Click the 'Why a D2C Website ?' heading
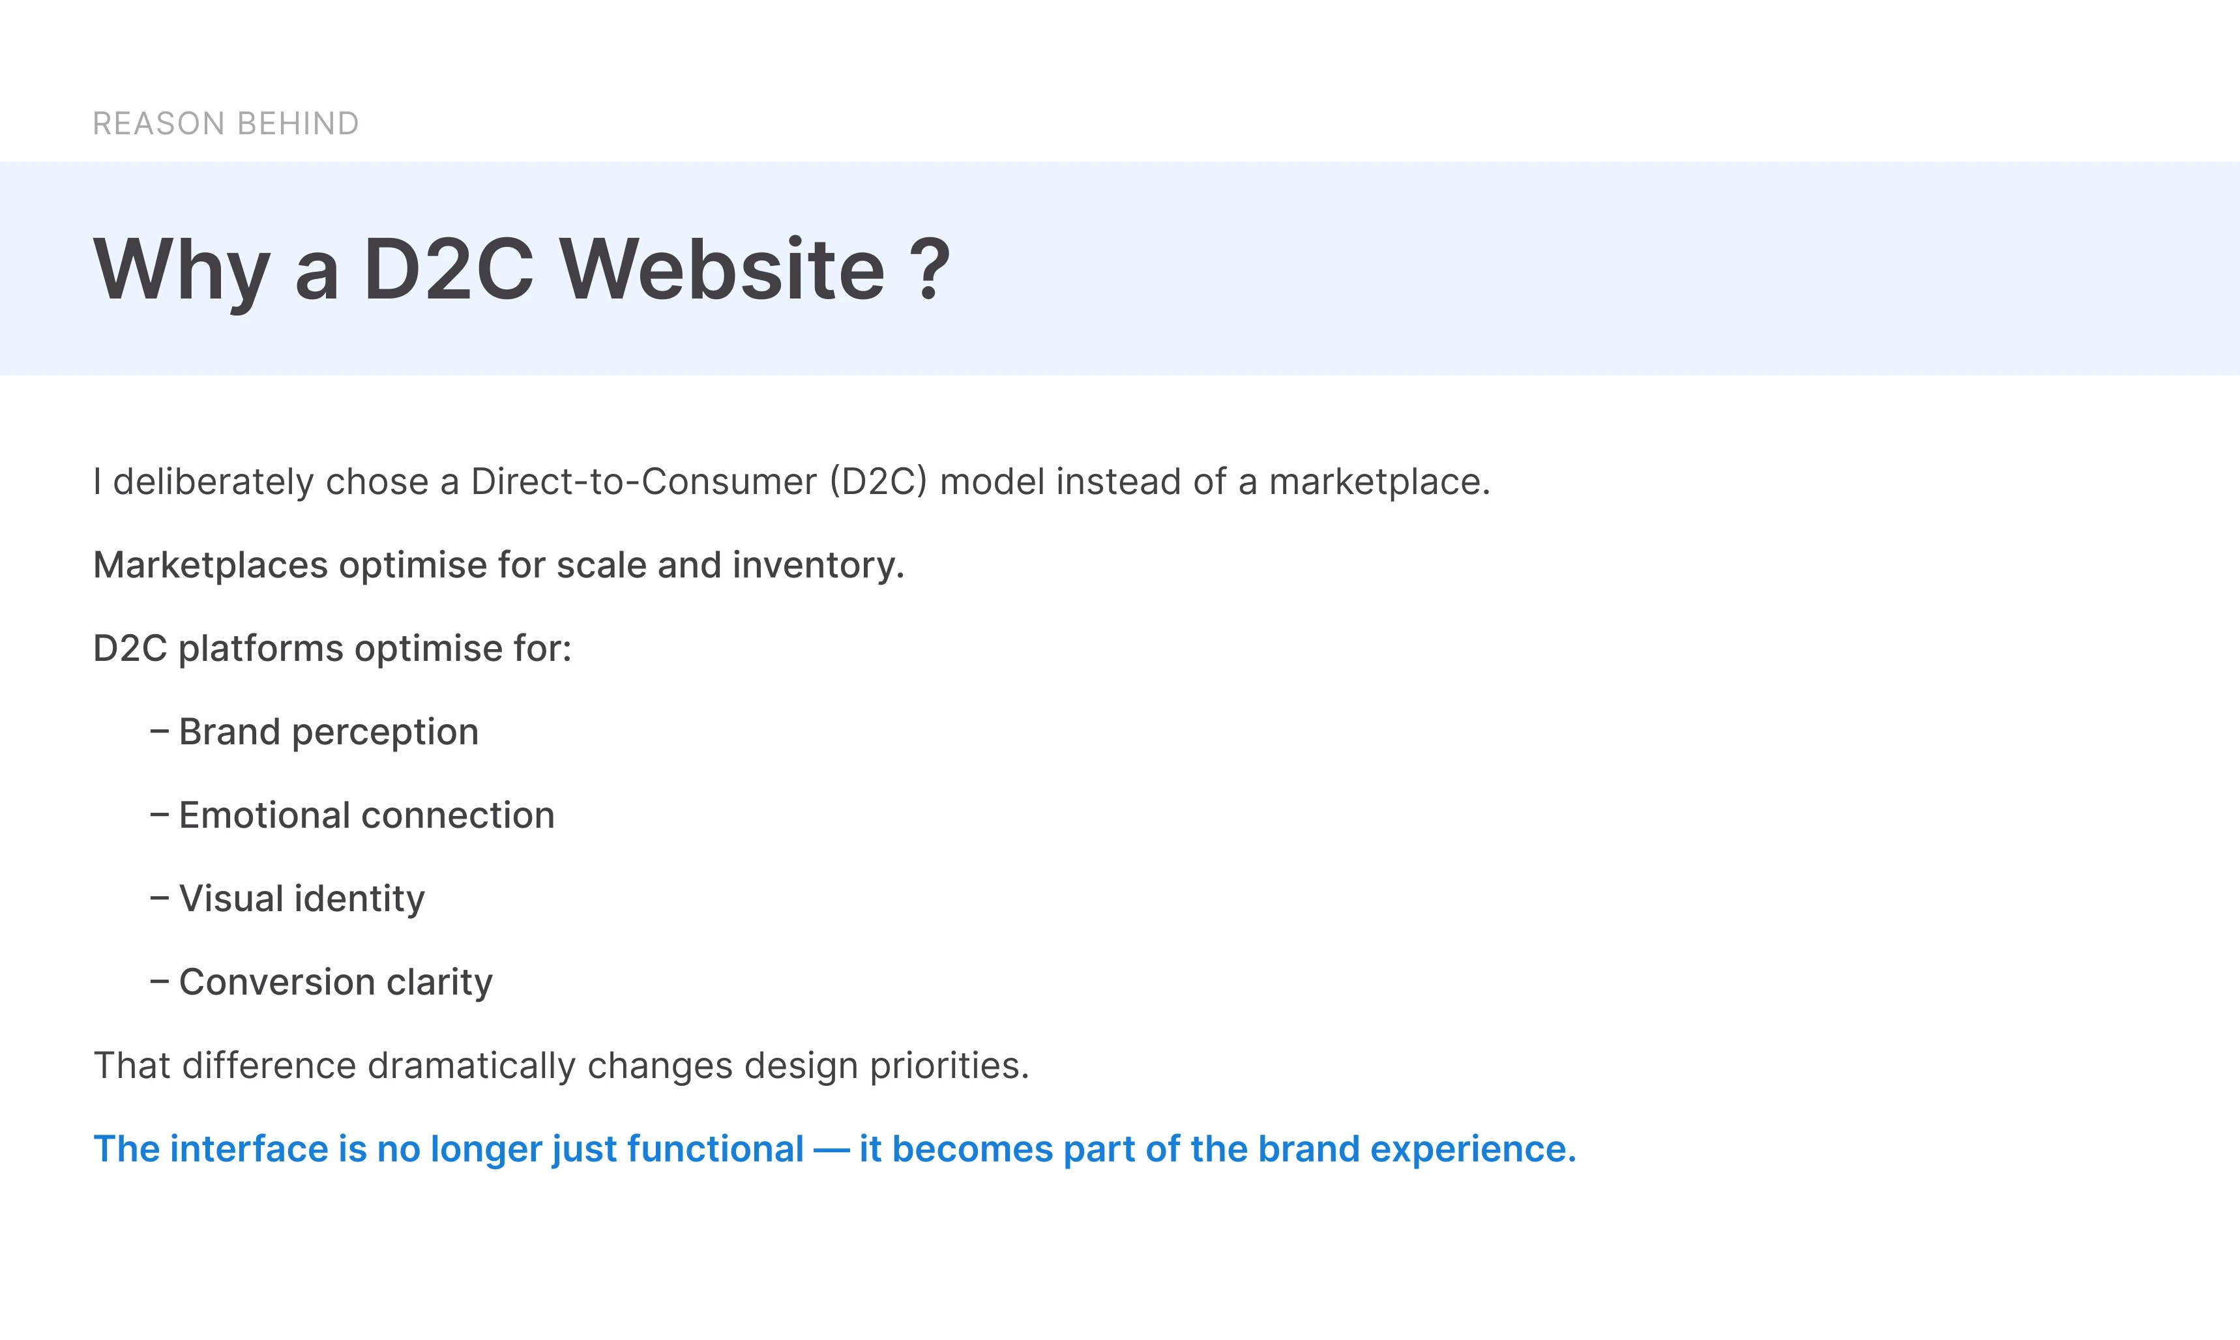Screen dimensions: 2240x1340 pos(522,269)
